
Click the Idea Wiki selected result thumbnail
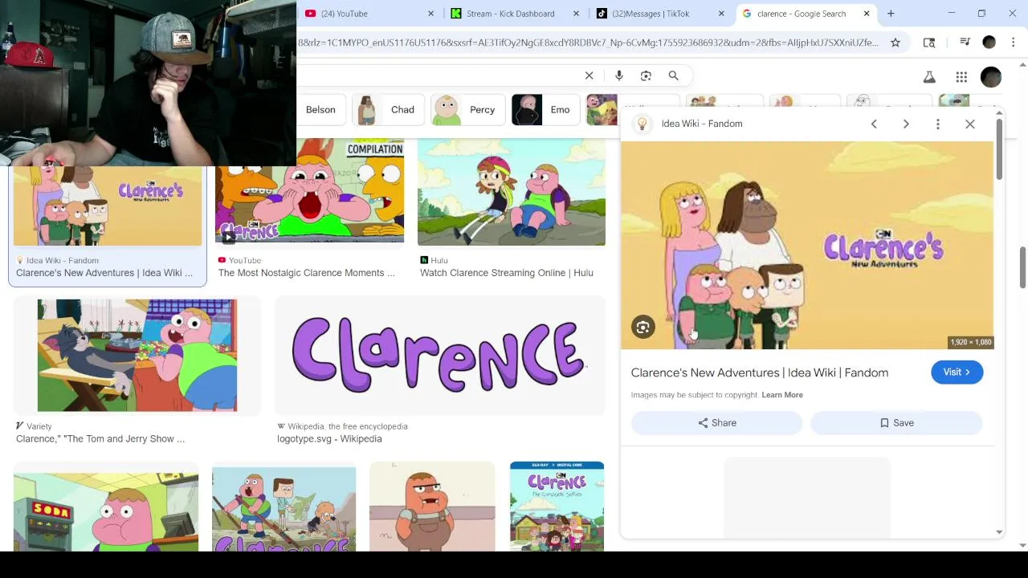tap(108, 206)
